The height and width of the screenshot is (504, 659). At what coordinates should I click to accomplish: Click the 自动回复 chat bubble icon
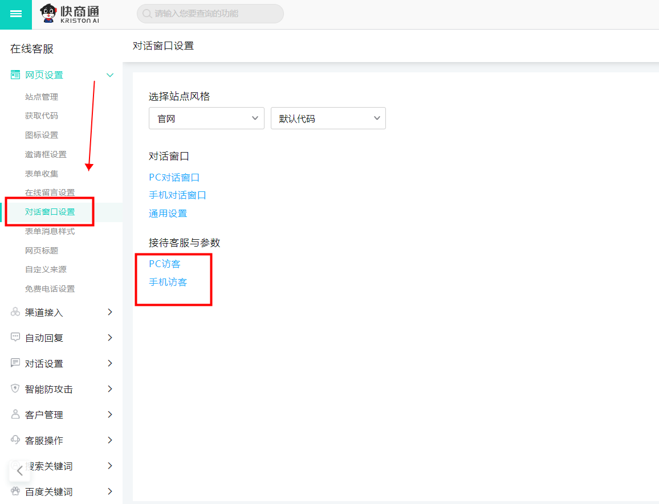click(15, 338)
